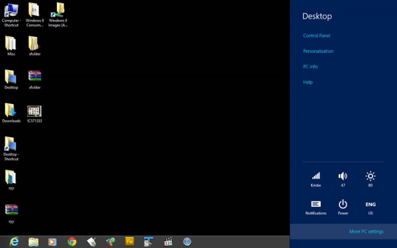Open the volume control showing 47

pyautogui.click(x=343, y=179)
